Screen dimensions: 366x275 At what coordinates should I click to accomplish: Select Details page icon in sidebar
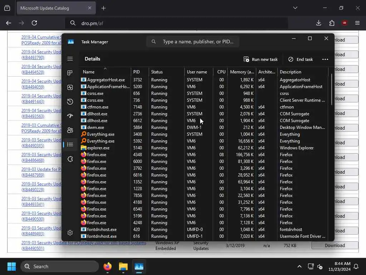click(70, 145)
